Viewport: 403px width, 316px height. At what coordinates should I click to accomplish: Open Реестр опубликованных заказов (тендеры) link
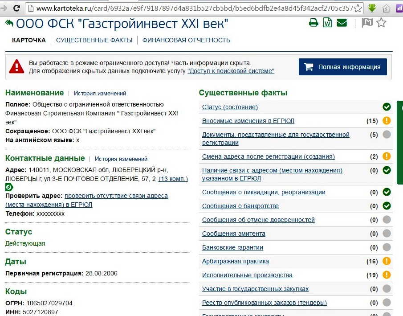265,303
